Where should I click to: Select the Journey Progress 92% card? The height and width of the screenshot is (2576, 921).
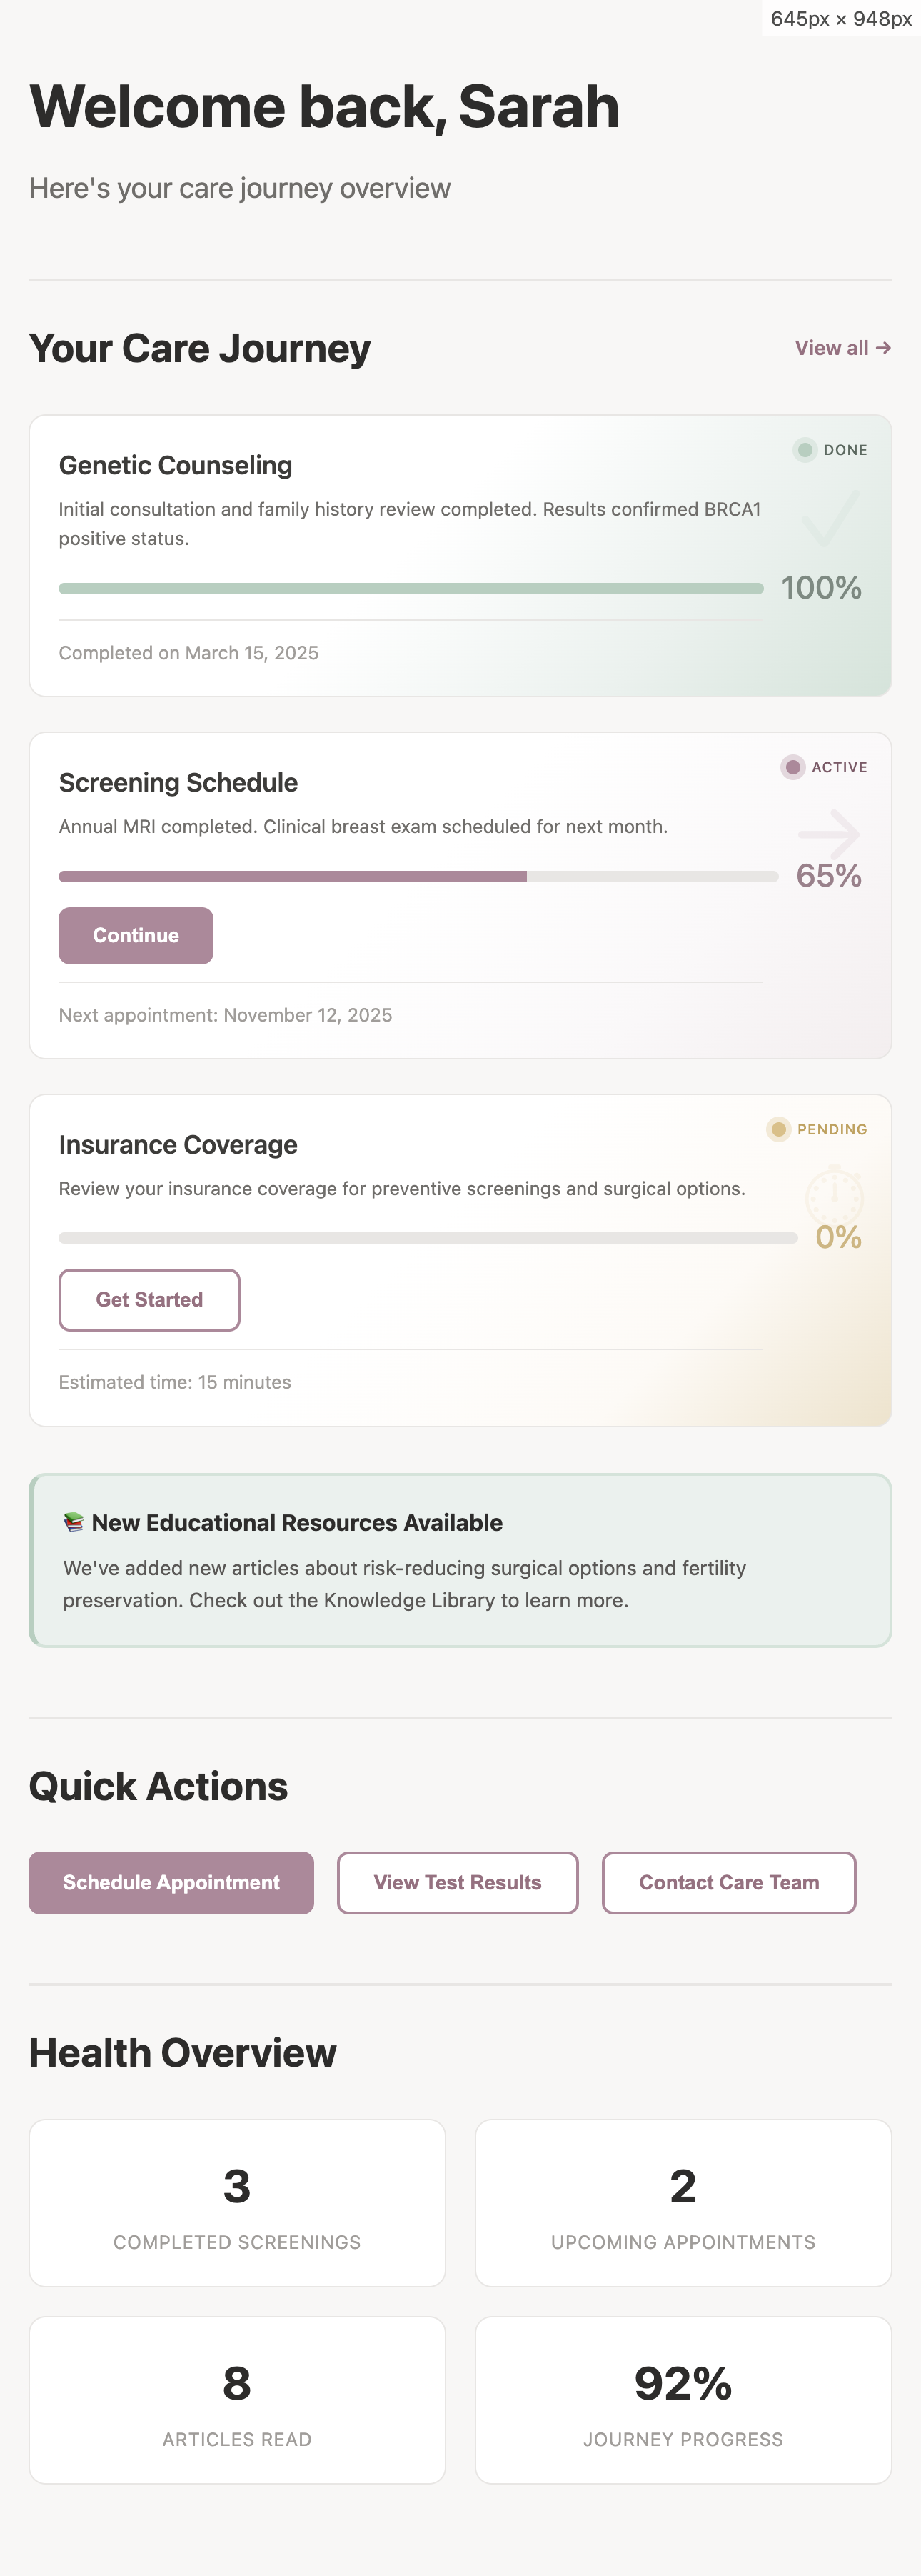pyautogui.click(x=683, y=2400)
